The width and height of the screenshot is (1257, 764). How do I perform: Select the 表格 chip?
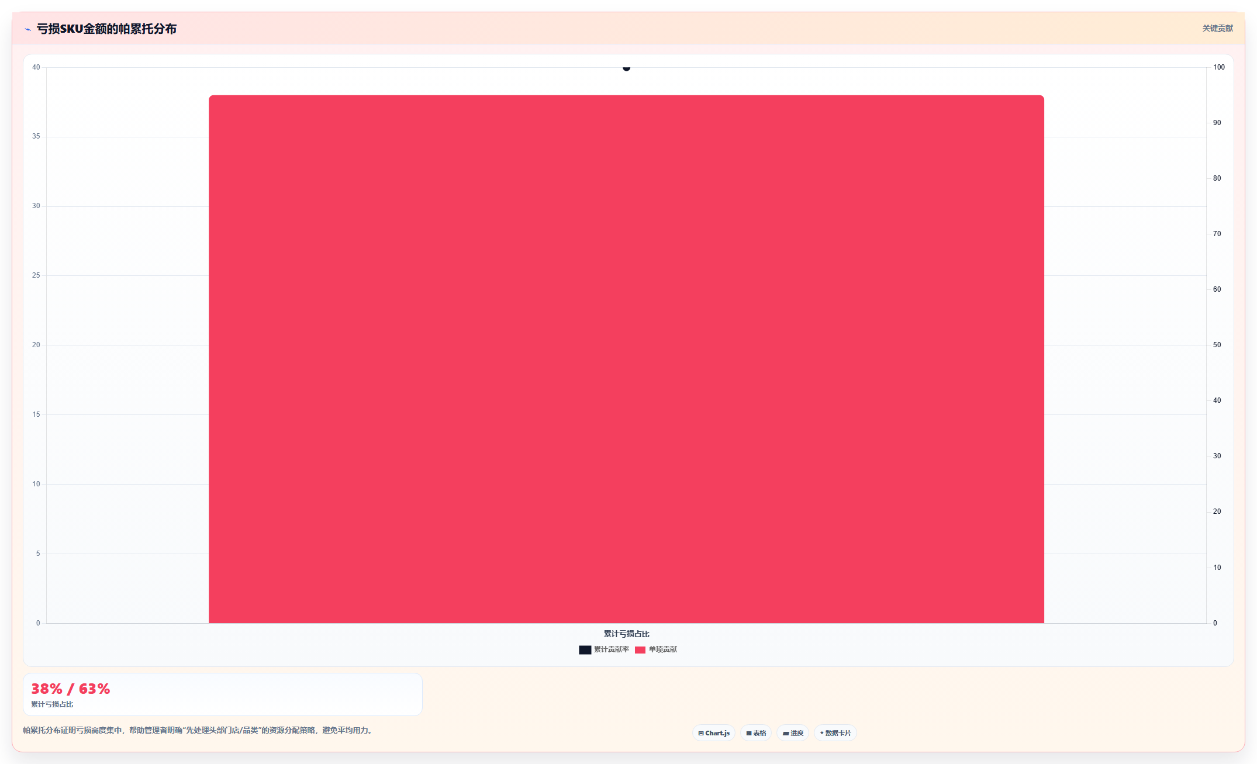coord(756,733)
